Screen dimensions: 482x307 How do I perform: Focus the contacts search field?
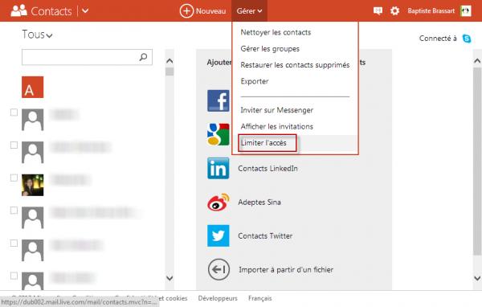87,57
